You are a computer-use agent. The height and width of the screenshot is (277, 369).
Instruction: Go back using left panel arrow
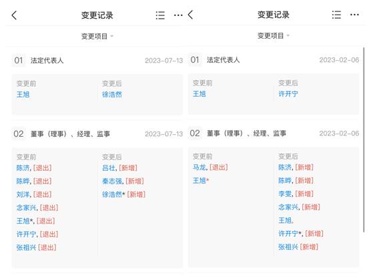tap(14, 15)
